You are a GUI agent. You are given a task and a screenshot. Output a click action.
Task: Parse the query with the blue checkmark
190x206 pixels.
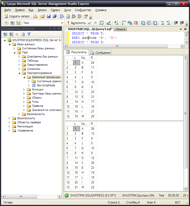point(90,23)
